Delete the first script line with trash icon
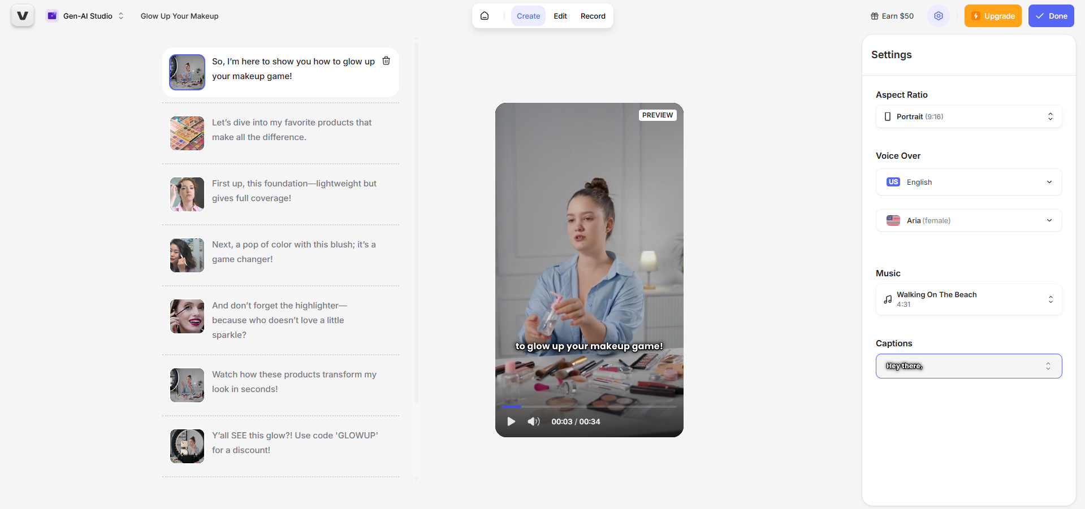Screen dimensions: 1085x509 click(386, 60)
